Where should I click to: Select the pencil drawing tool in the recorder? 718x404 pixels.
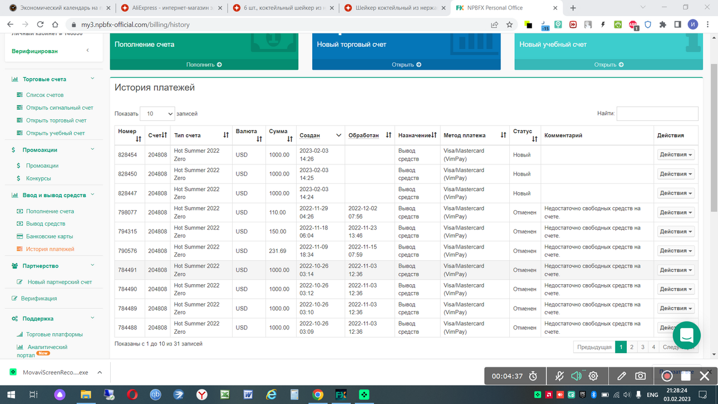[x=622, y=376]
